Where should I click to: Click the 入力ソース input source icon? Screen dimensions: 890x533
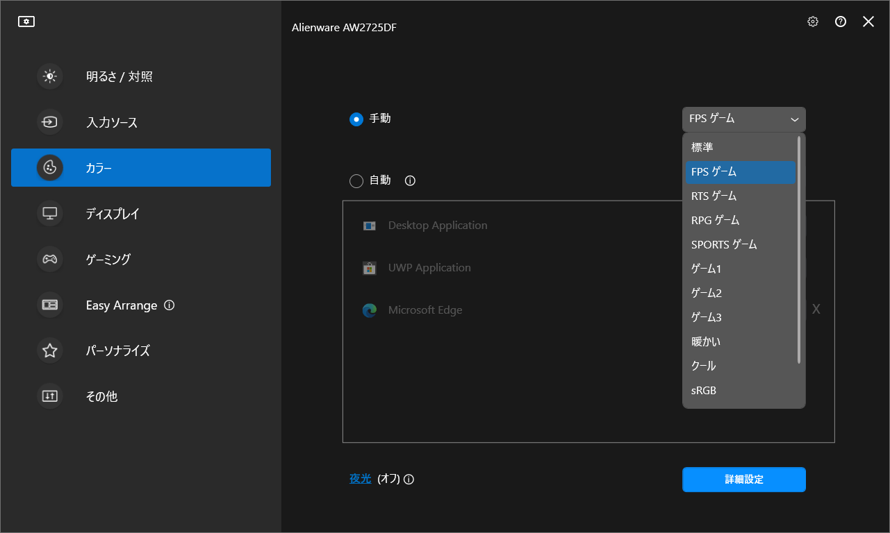coord(50,122)
